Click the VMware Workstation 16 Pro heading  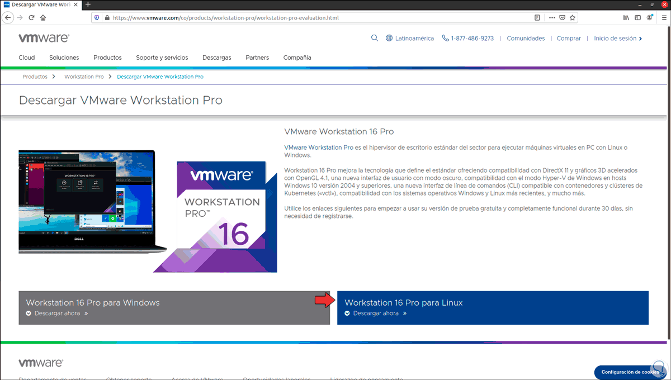coord(339,132)
